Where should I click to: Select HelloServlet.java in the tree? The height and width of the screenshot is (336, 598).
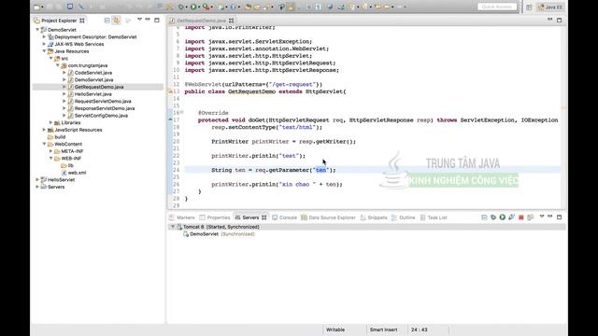coord(93,94)
